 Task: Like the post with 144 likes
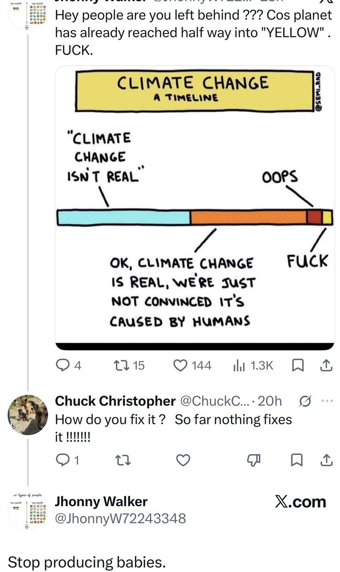point(192,366)
